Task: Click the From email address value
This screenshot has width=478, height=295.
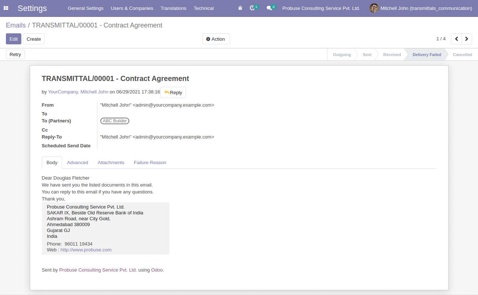Action: pyautogui.click(x=157, y=105)
